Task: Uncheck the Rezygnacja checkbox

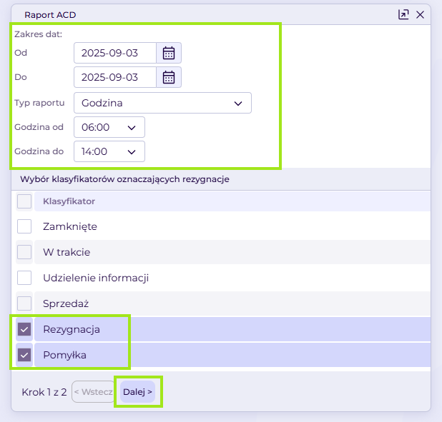Action: coord(24,329)
